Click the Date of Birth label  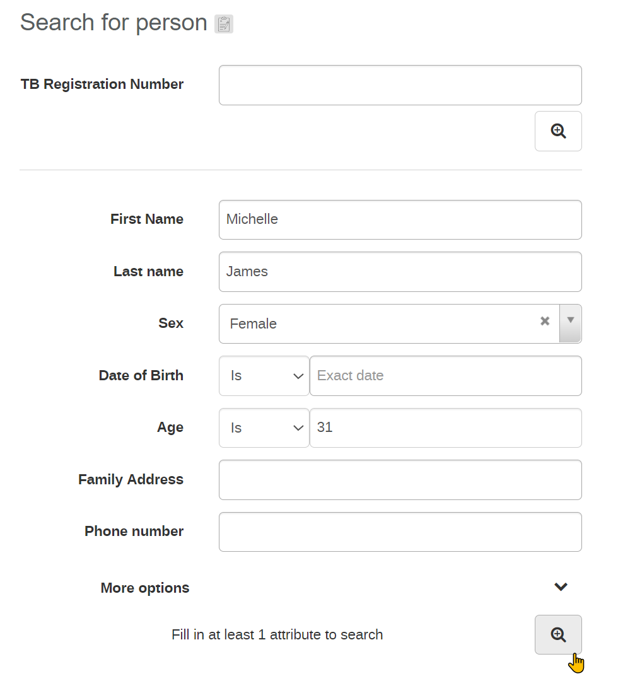point(141,375)
